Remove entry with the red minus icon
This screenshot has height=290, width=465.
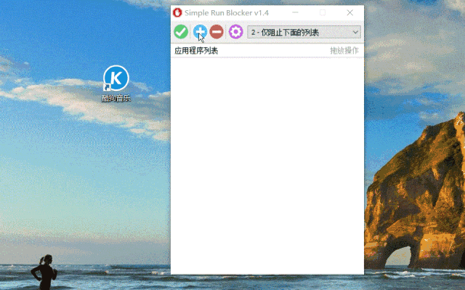(x=217, y=32)
